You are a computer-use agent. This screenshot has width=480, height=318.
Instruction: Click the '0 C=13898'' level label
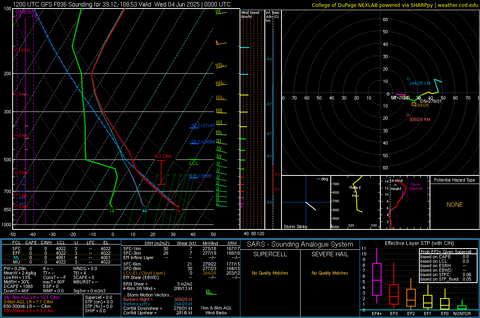pyautogui.click(x=201, y=176)
